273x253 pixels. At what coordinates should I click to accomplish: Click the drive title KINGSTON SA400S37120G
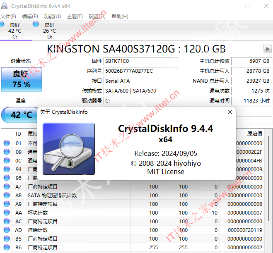pyautogui.click(x=136, y=49)
